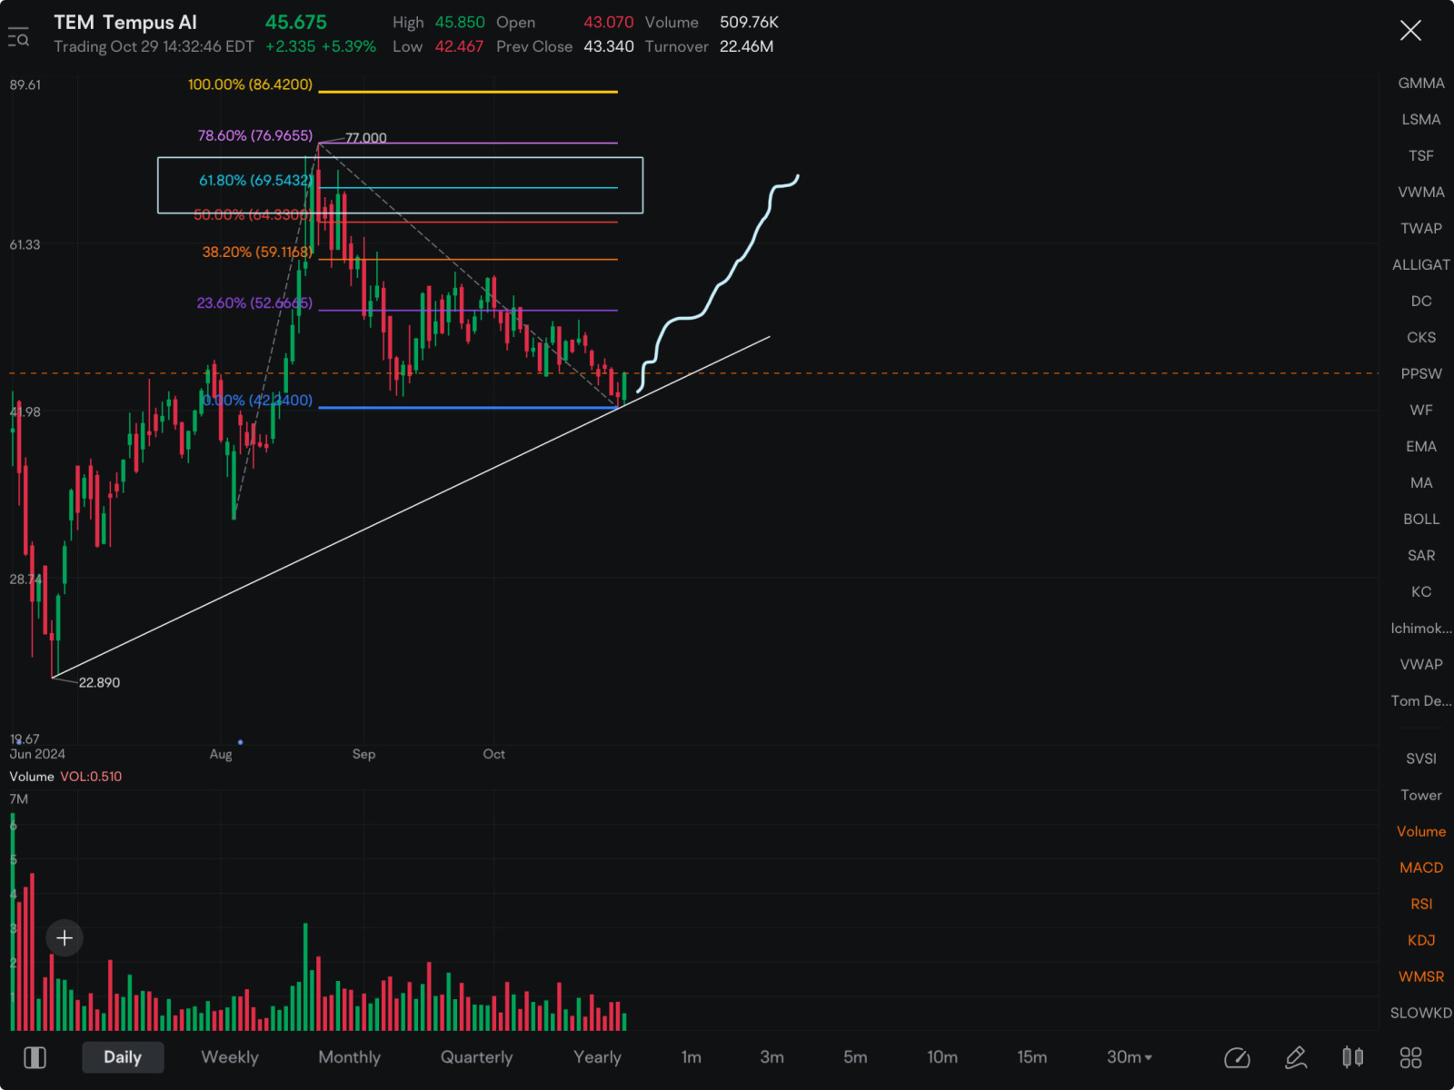This screenshot has width=1454, height=1090.
Task: Disable the active RSI sub-indicator
Action: pos(1421,904)
